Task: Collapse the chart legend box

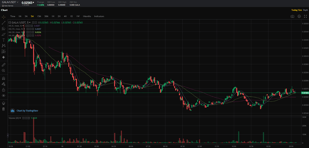Action: click(10, 22)
